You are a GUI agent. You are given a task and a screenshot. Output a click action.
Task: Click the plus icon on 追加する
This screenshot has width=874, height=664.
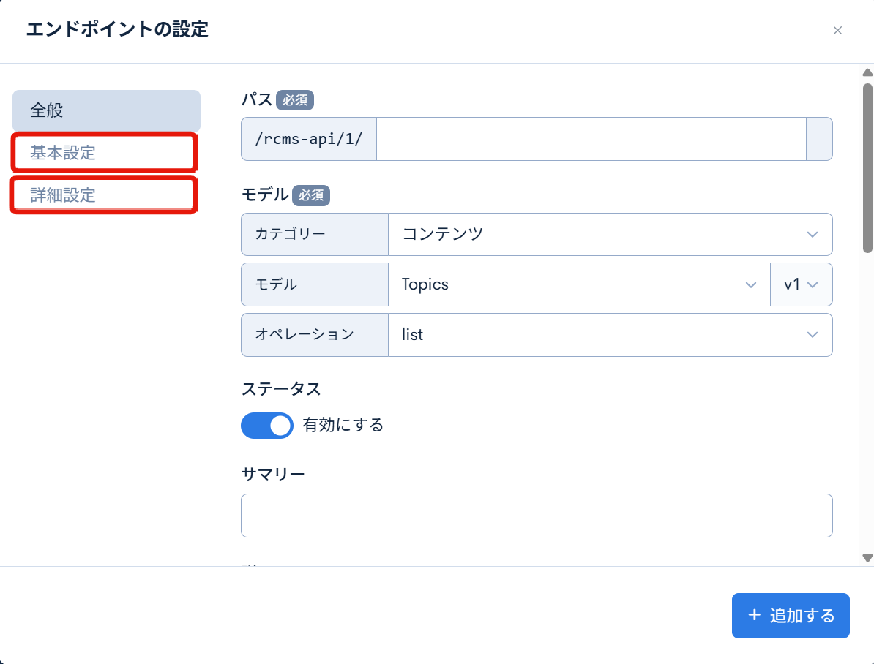tap(755, 615)
